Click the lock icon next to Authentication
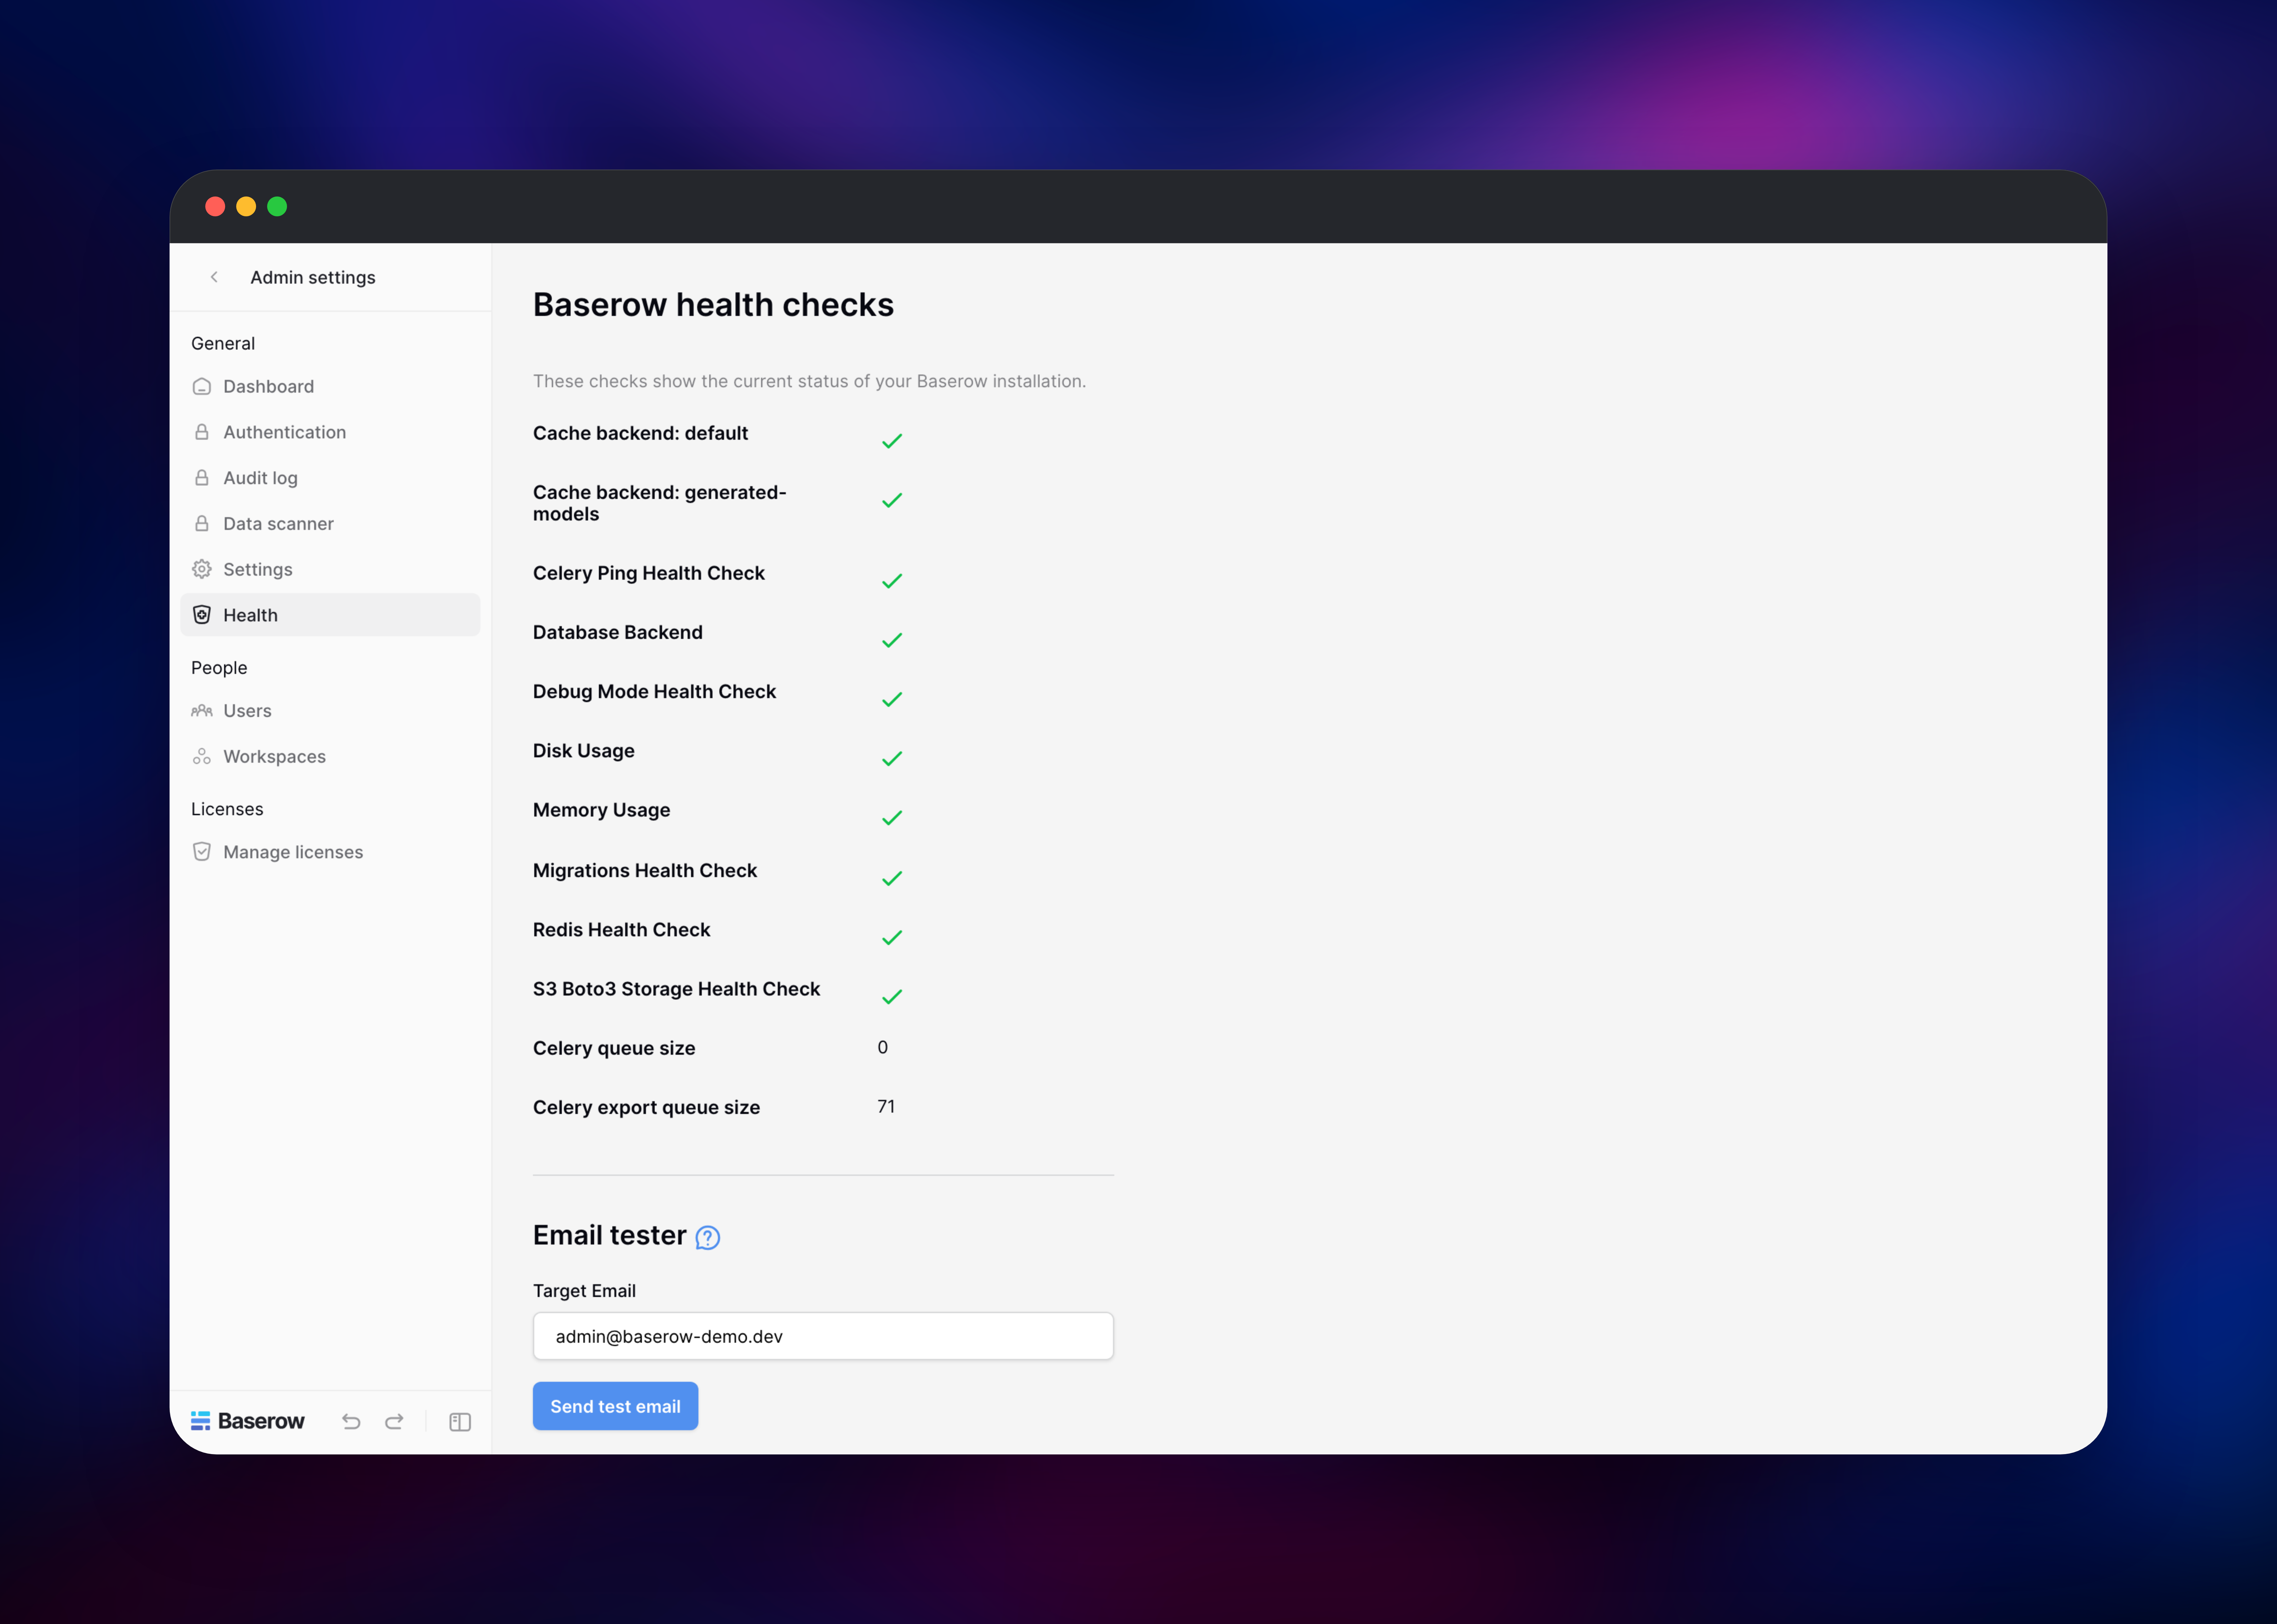This screenshot has height=1624, width=2277. 202,432
